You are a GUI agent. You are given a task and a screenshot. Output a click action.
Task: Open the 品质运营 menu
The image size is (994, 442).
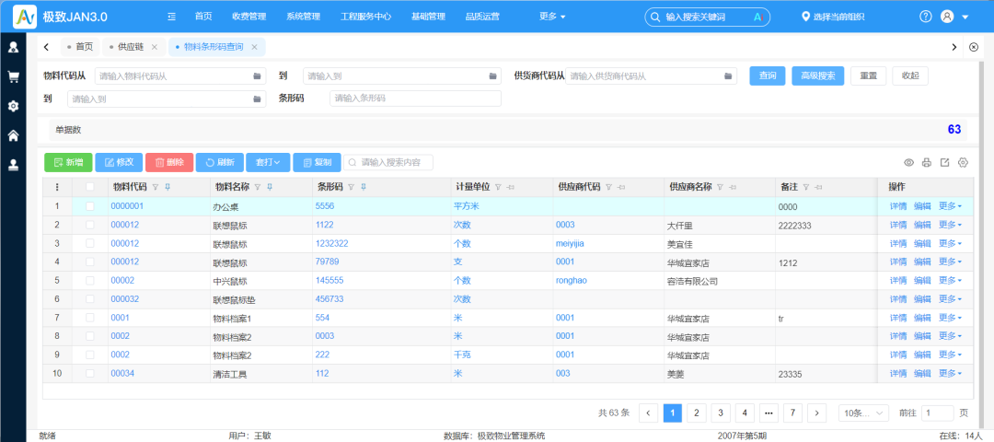[x=482, y=17]
